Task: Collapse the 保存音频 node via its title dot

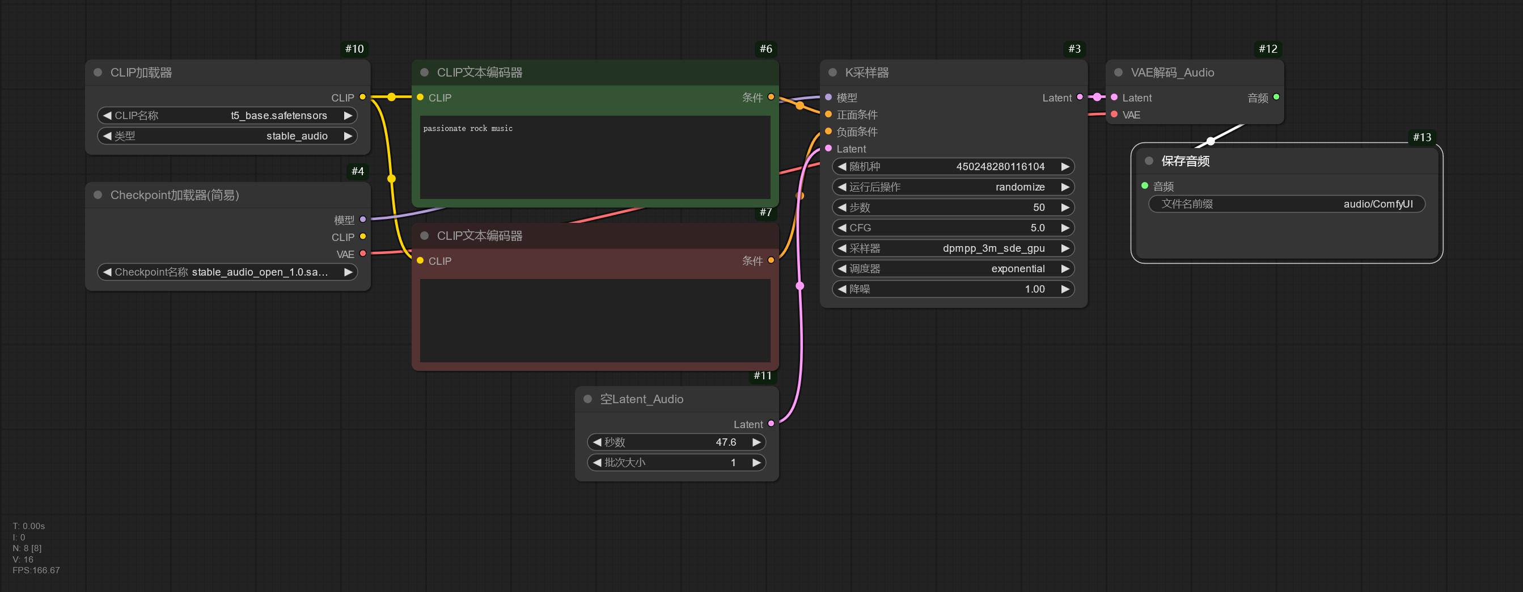Action: (1148, 160)
